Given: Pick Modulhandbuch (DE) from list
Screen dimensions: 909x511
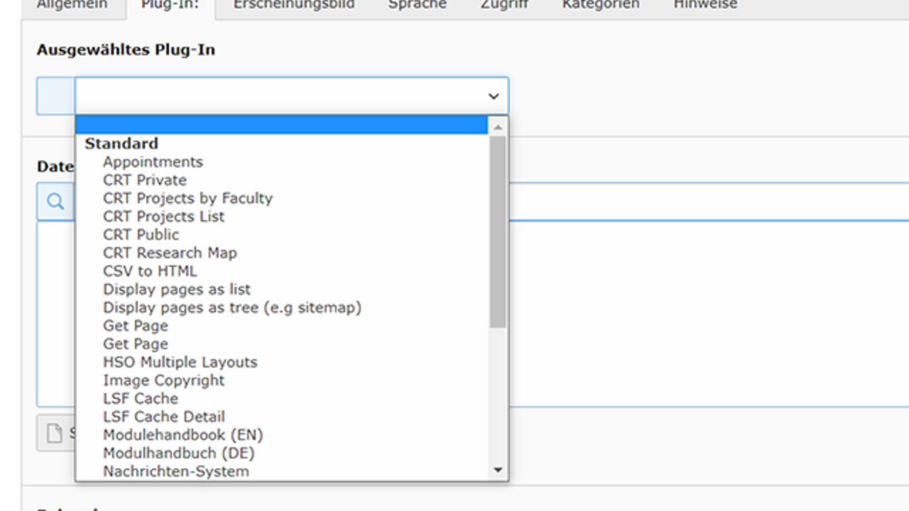Looking at the screenshot, I should pyautogui.click(x=178, y=453).
